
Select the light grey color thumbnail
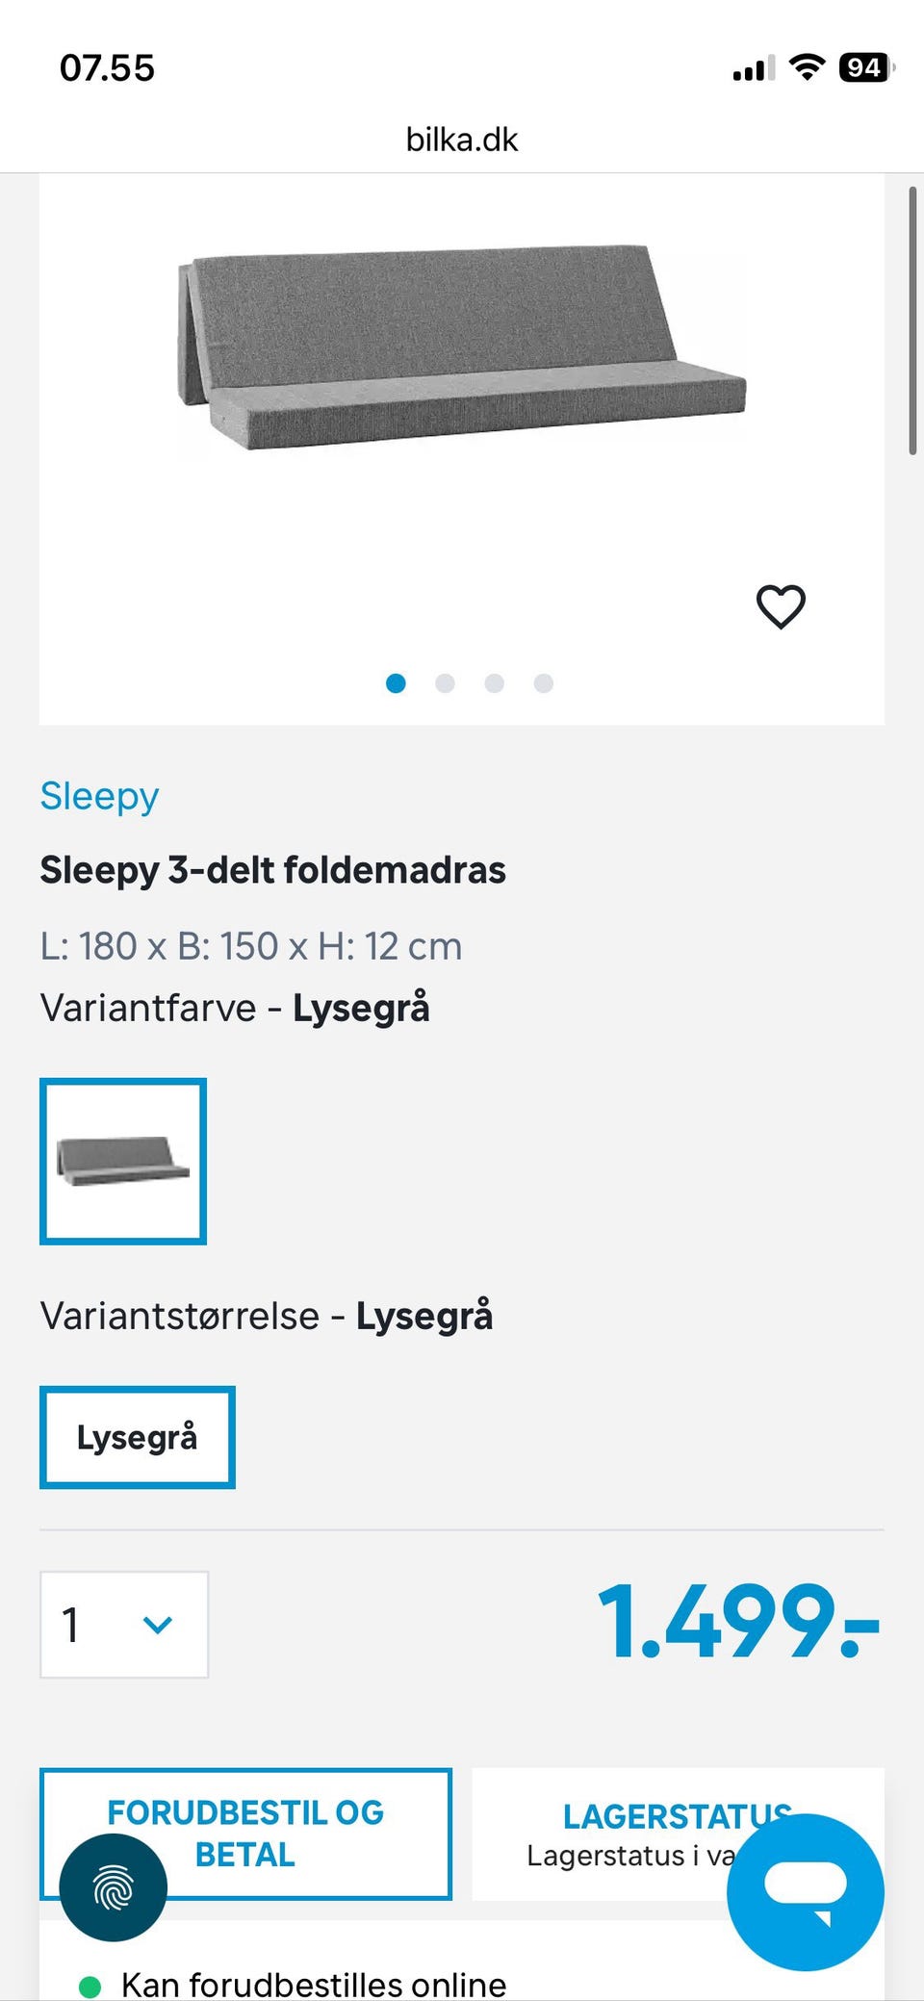click(x=123, y=1161)
